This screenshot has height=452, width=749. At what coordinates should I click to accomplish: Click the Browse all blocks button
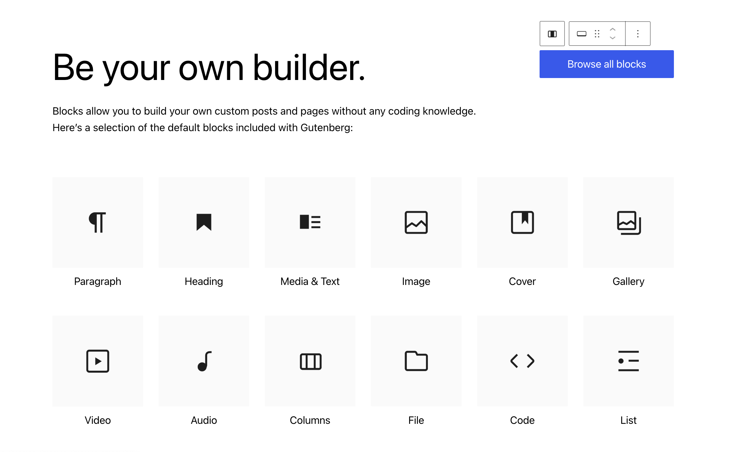[607, 64]
